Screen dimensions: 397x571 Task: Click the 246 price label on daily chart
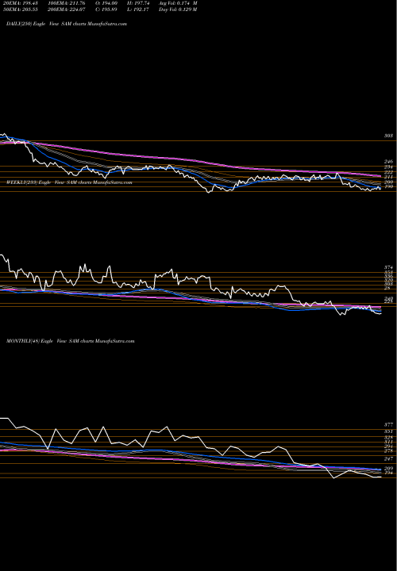pyautogui.click(x=388, y=162)
